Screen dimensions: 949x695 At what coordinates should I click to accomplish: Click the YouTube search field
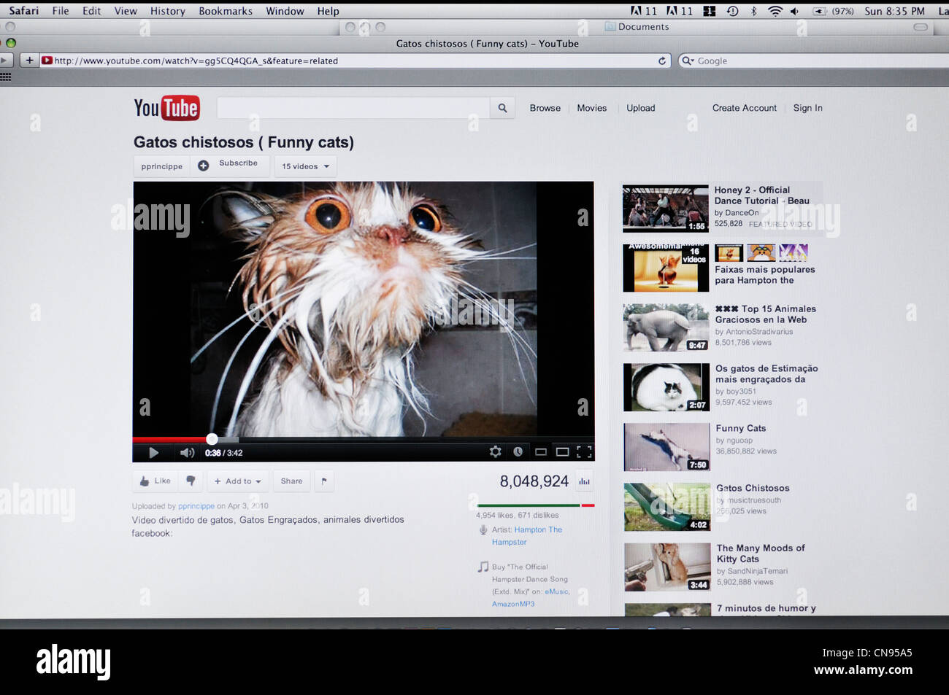(353, 108)
